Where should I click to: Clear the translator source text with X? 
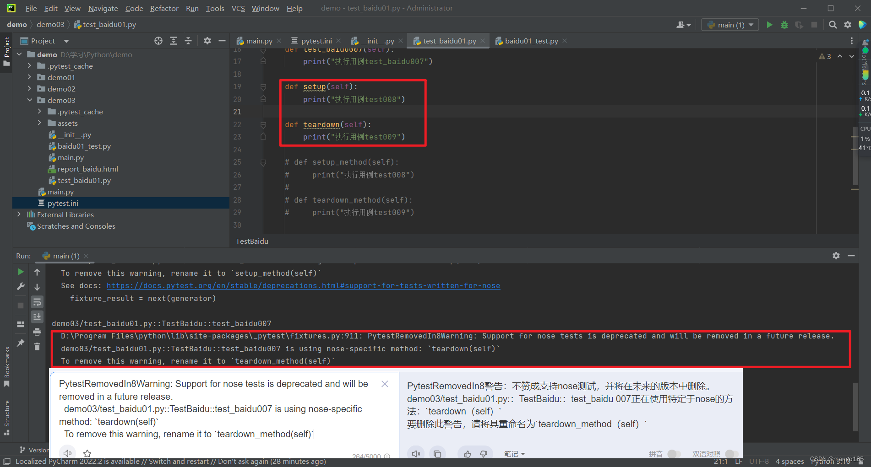pyautogui.click(x=385, y=384)
